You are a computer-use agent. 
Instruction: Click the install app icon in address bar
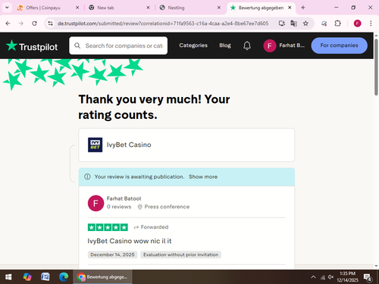click(x=282, y=23)
